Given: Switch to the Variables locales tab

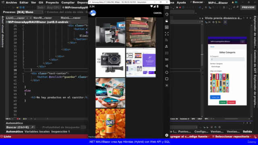Looking at the screenshot, I should tap(37, 132).
